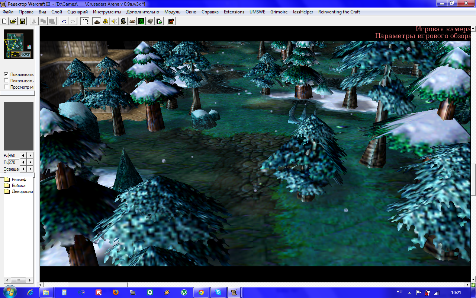This screenshot has width=476, height=298.
Task: Enable the 'Просмотр м' checkbox
Action: [x=6, y=87]
